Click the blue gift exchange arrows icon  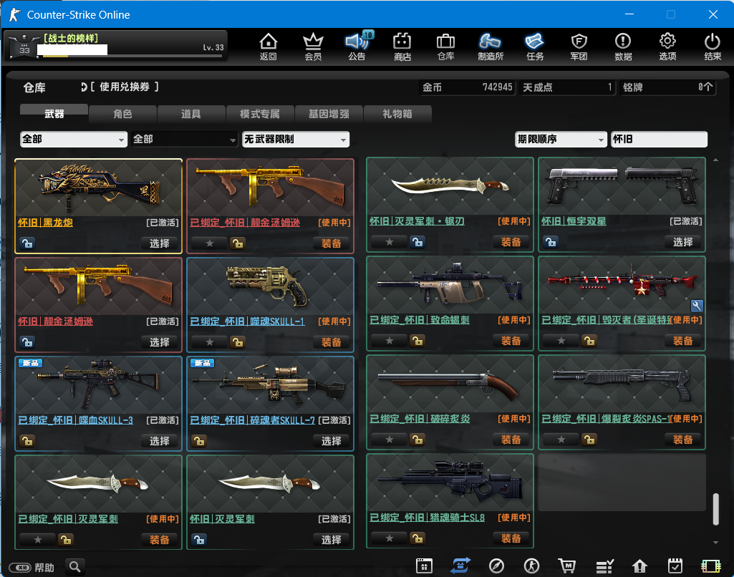point(460,566)
